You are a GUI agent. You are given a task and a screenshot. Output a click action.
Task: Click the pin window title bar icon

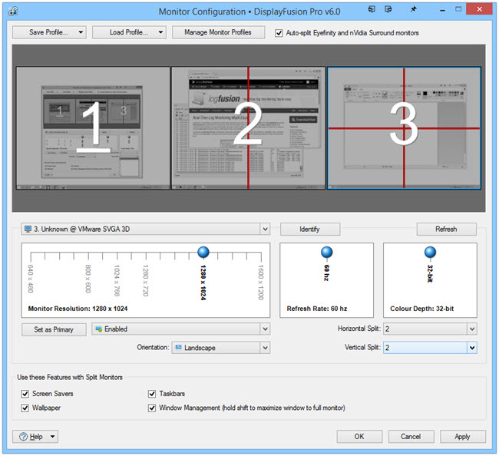(413, 9)
